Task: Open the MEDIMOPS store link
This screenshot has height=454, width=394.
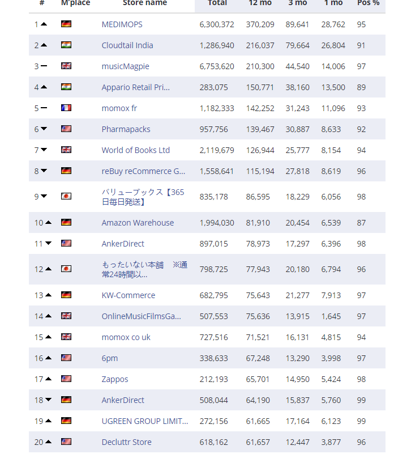Action: tap(122, 24)
